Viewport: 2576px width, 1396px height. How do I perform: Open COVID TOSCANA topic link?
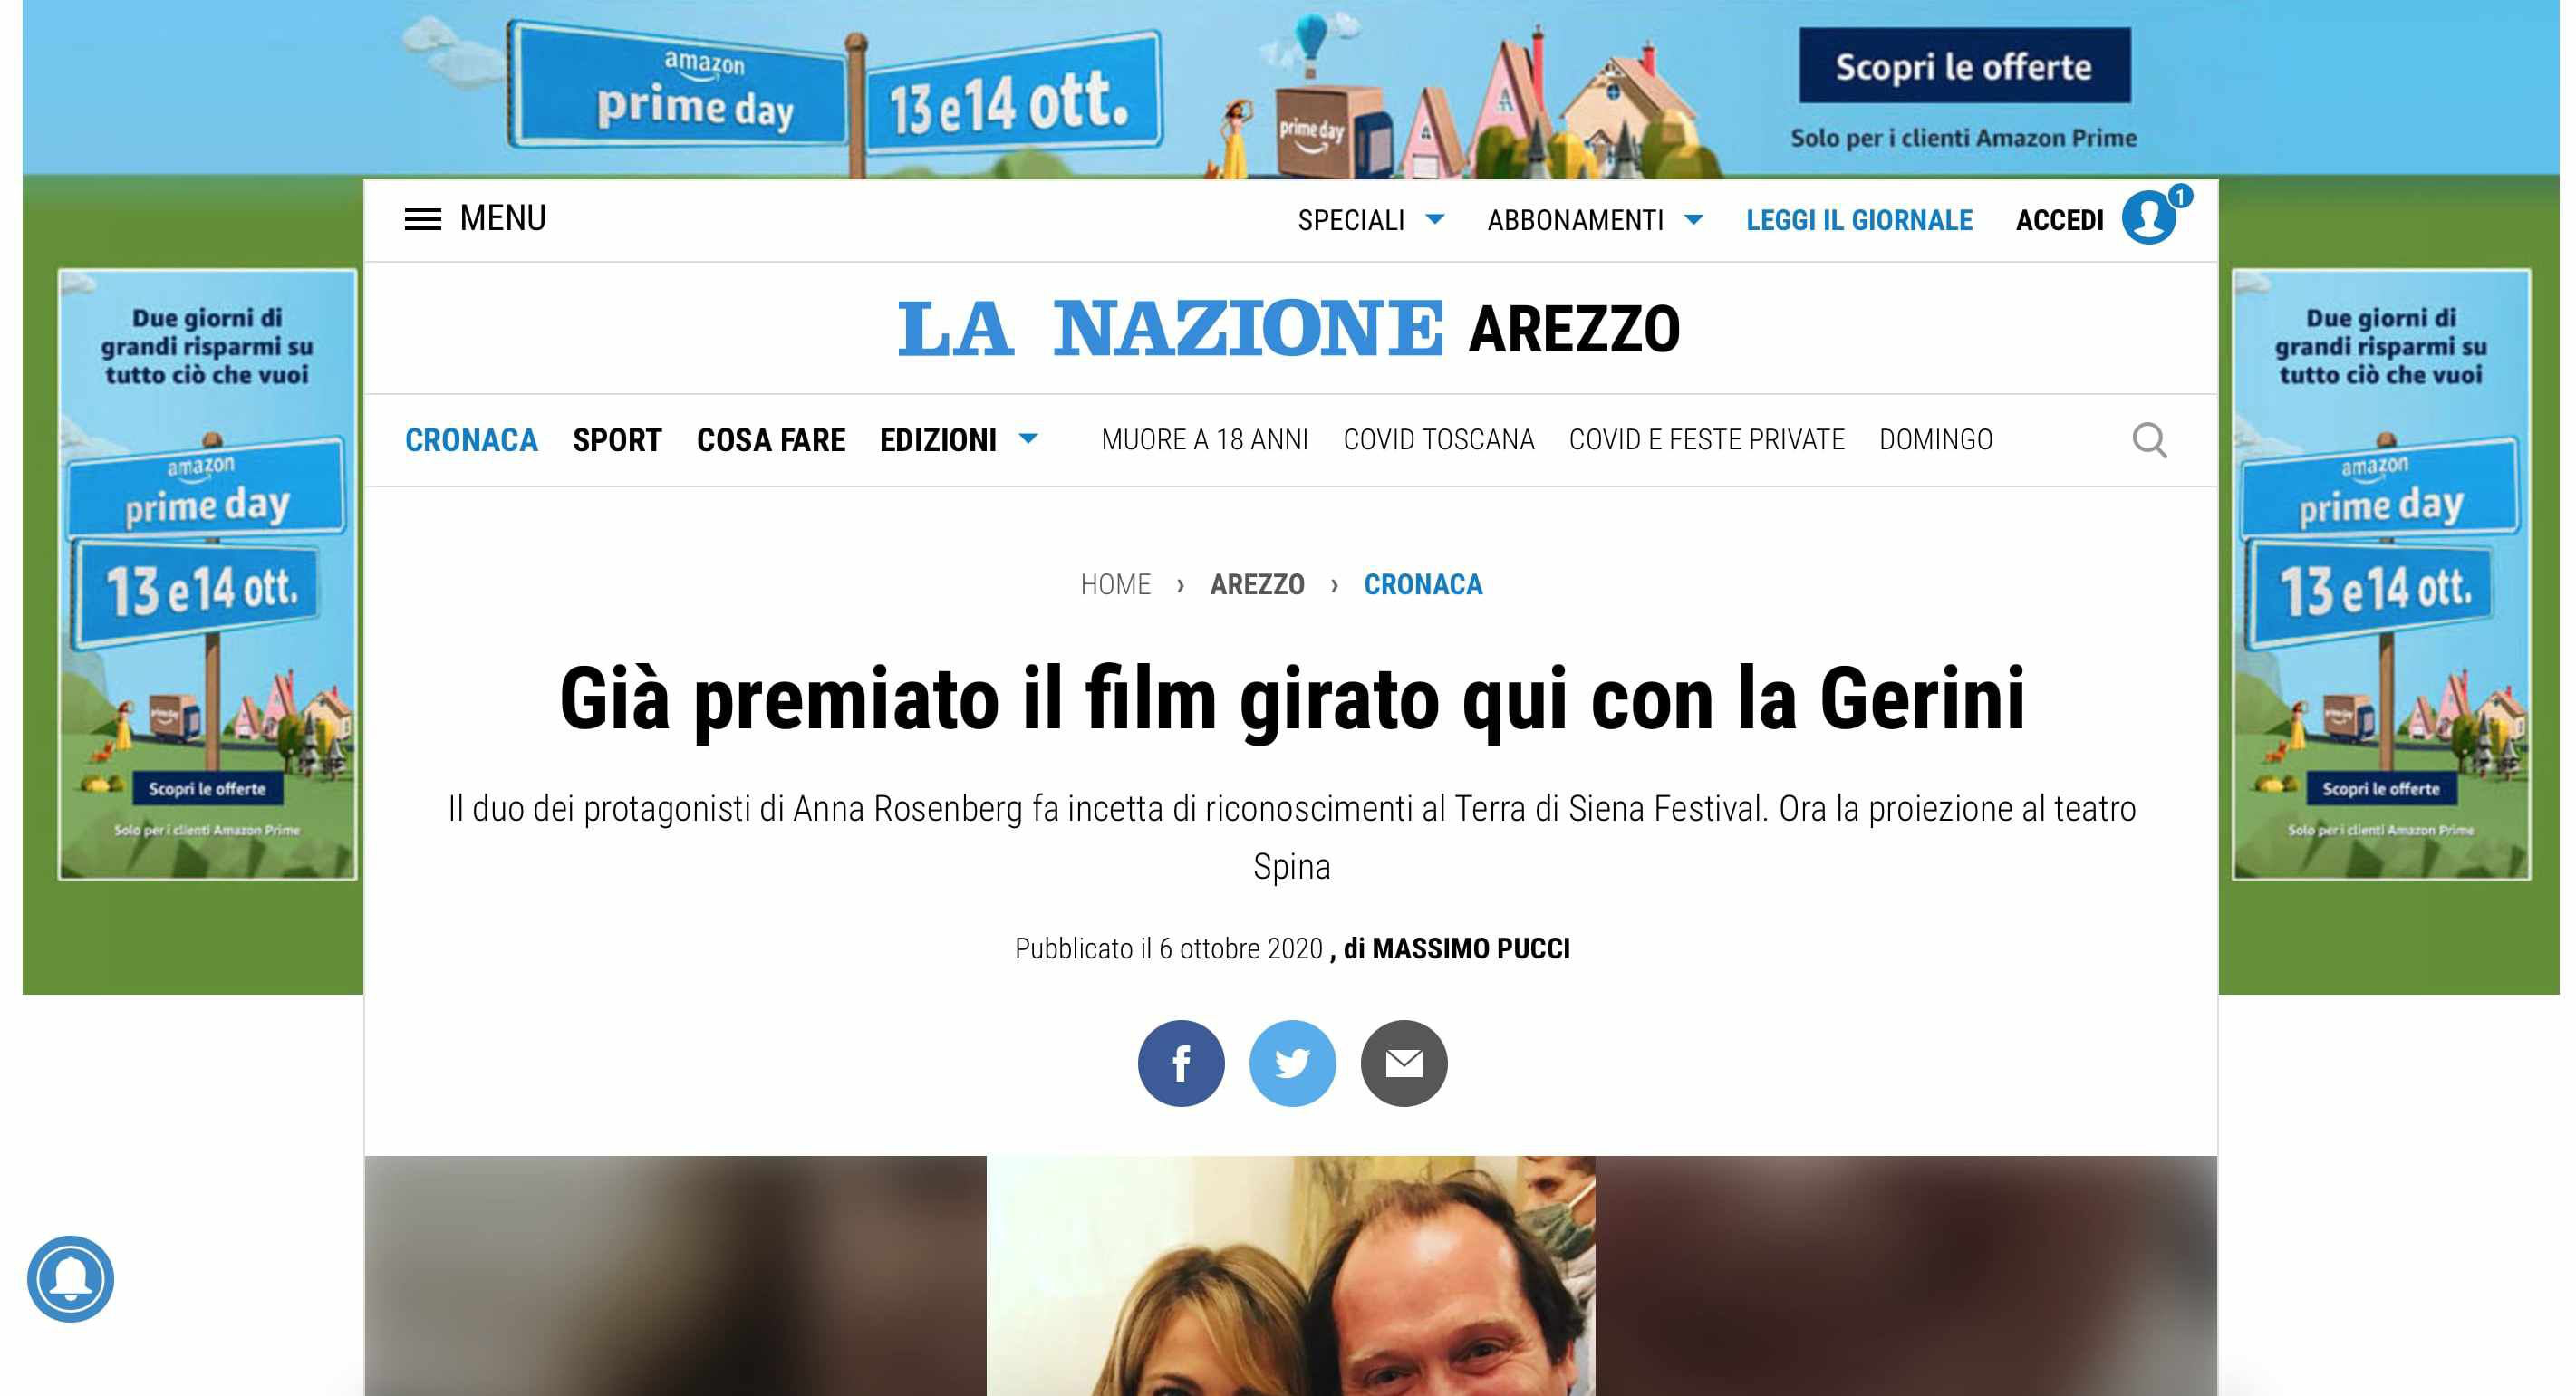click(1438, 440)
